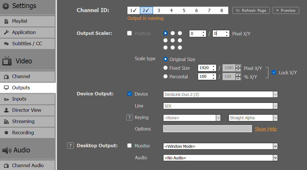Screen dimensions: 307x170
Task: Select channel ID 7
Action: (209, 10)
